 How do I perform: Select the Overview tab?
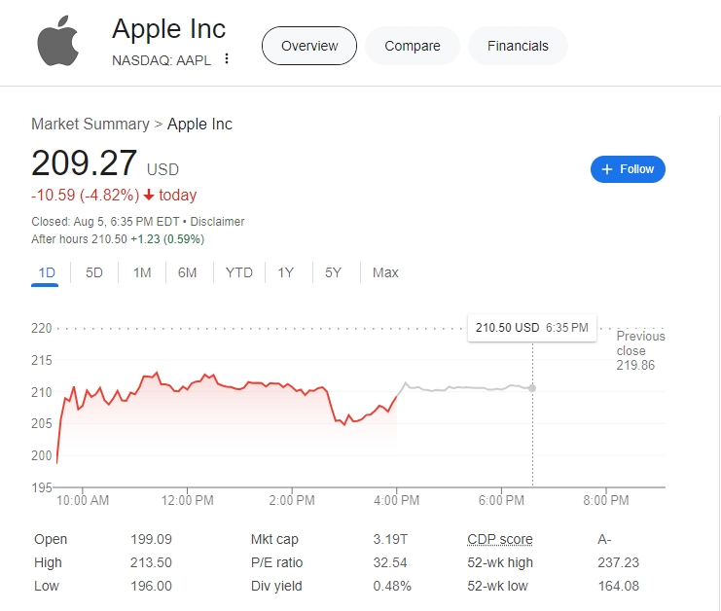point(309,46)
